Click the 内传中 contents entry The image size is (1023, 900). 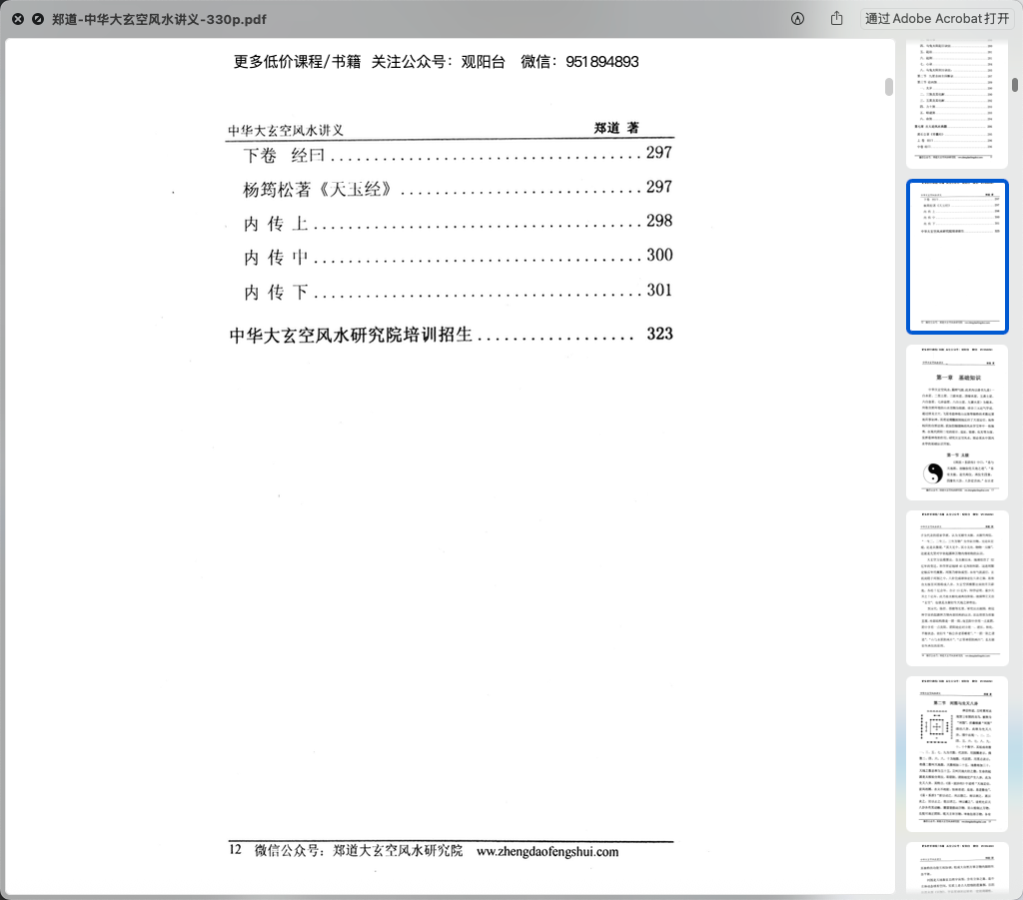(x=277, y=257)
